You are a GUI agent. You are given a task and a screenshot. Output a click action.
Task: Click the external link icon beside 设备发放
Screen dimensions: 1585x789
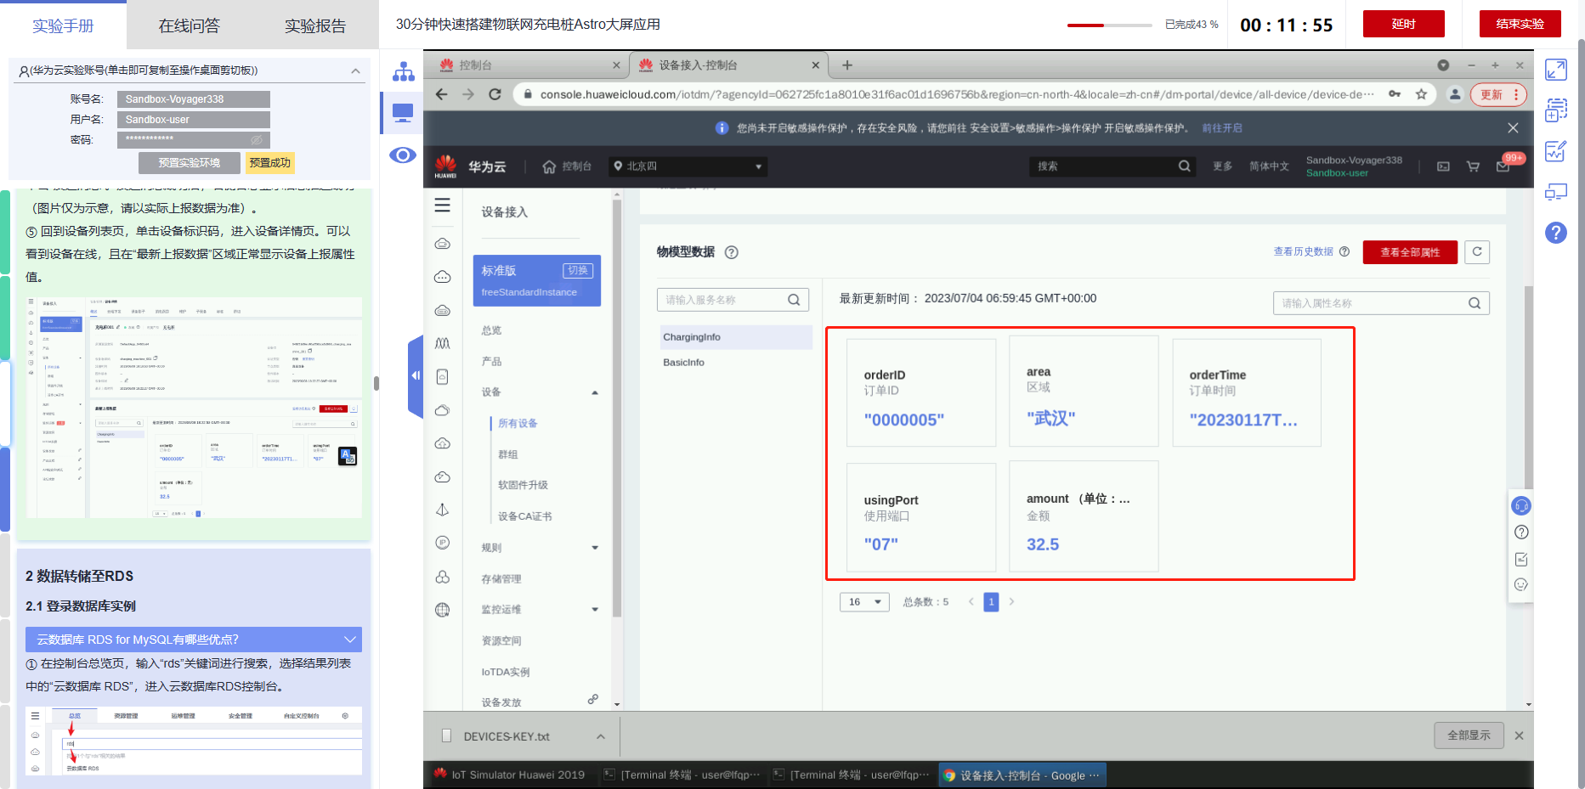click(593, 700)
